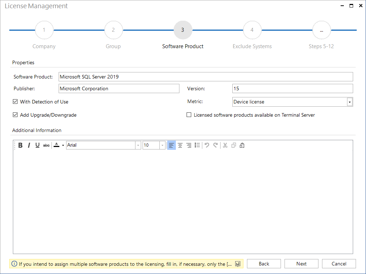Screen dimensions: 366x274
Task: Open Steps 5-12 in the wizard
Action: point(321,30)
